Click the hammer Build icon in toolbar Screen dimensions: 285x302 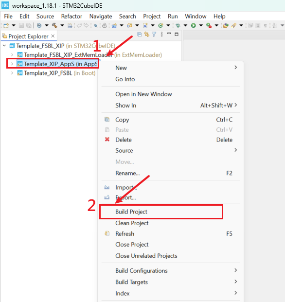54,25
